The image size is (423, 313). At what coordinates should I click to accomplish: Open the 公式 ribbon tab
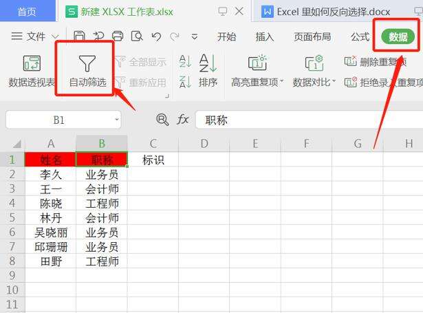pos(360,36)
